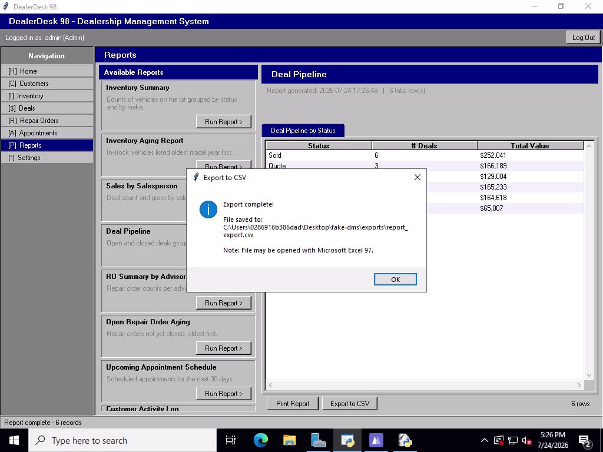This screenshot has height=452, width=603.
Task: Log Out of the admin session
Action: click(x=583, y=37)
